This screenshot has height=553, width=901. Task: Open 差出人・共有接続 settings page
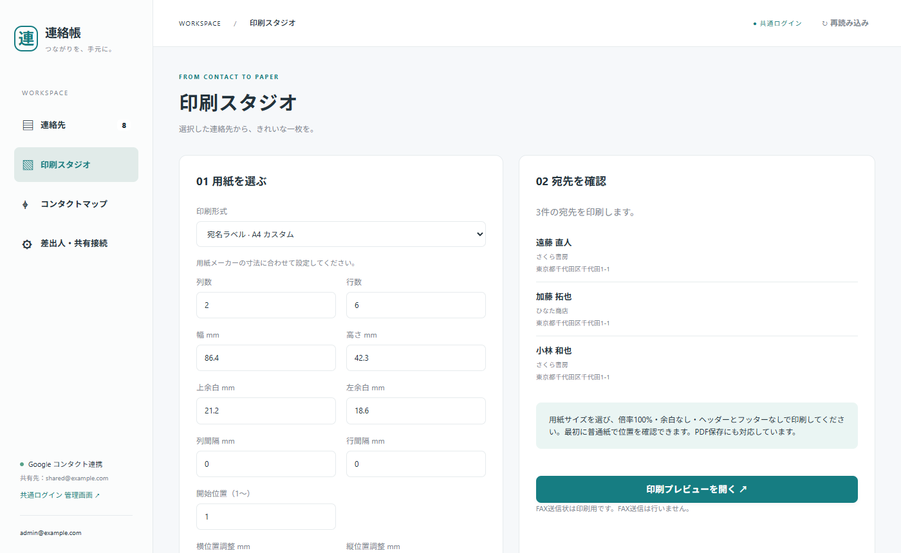pyautogui.click(x=76, y=244)
